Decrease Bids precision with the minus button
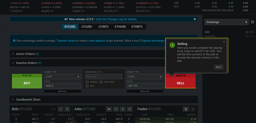 tap(61, 109)
